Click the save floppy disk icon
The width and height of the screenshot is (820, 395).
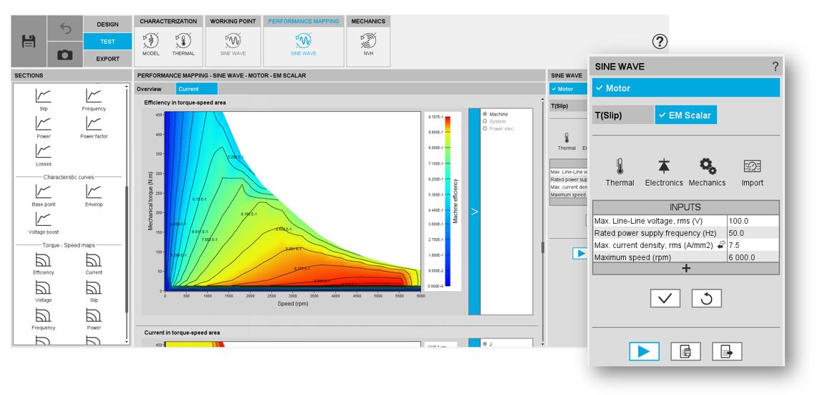click(29, 42)
